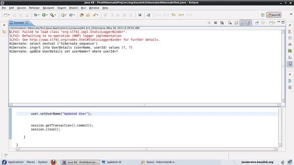Click the editor horizontal scrollbar track
The width and height of the screenshot is (294, 165).
(147, 149)
